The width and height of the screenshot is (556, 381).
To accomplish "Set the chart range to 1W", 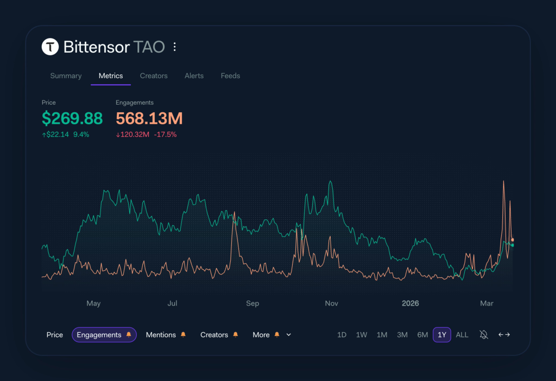I will (362, 335).
